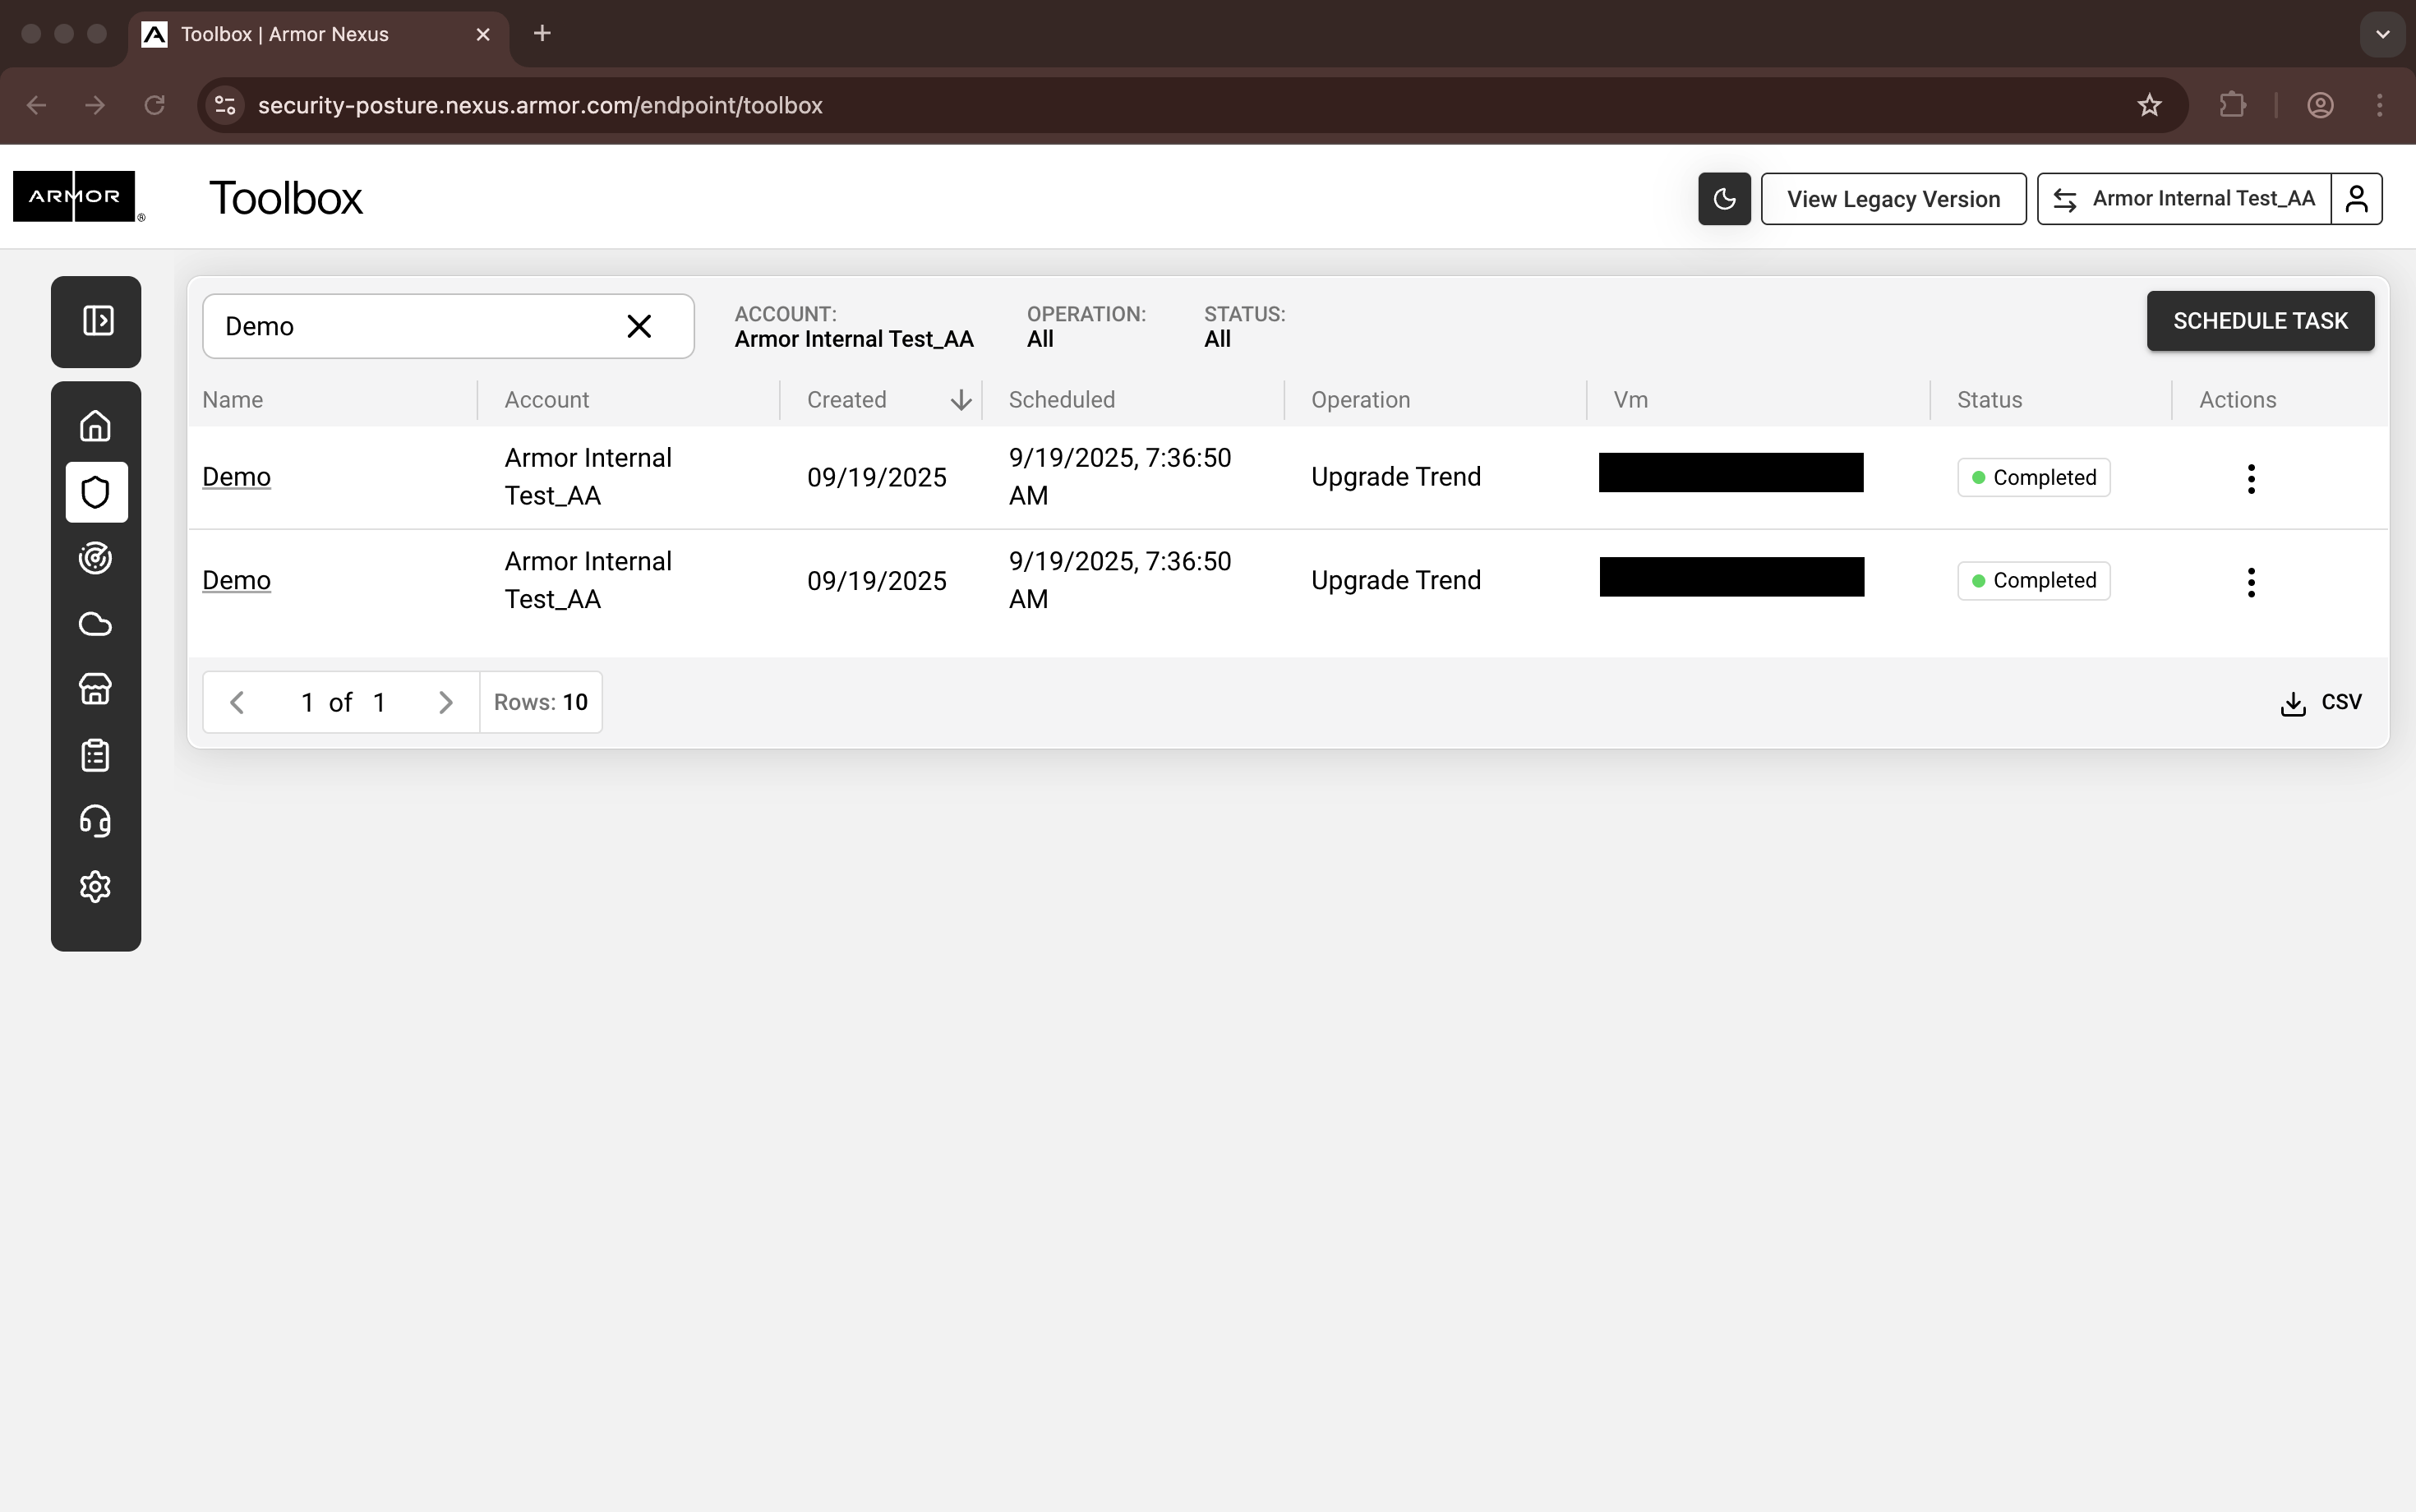Select the shield security icon
The width and height of the screenshot is (2416, 1512).
coord(96,492)
